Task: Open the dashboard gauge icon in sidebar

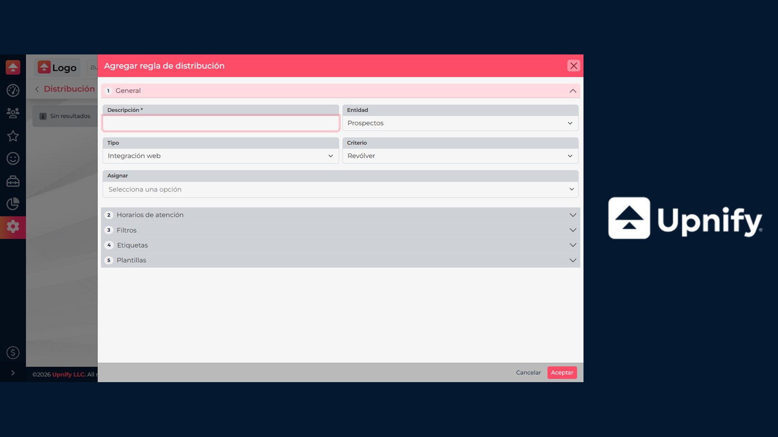Action: pyautogui.click(x=13, y=90)
